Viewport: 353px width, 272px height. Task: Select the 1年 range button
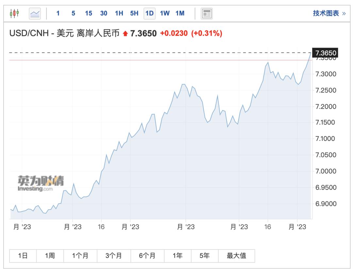pos(177,256)
